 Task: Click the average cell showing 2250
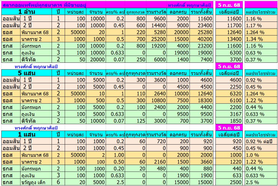229,87
